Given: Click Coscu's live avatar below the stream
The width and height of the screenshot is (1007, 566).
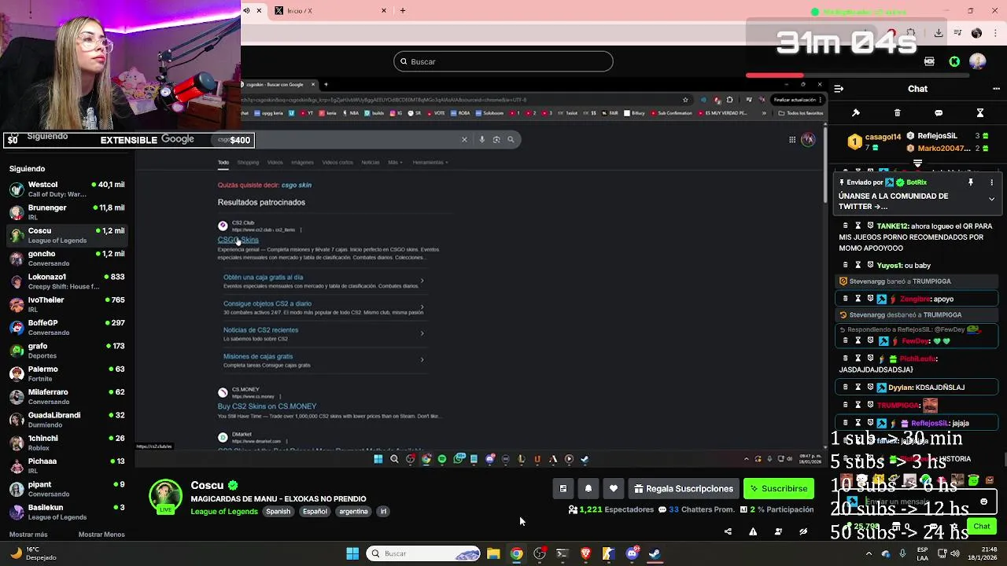Looking at the screenshot, I should pyautogui.click(x=165, y=497).
